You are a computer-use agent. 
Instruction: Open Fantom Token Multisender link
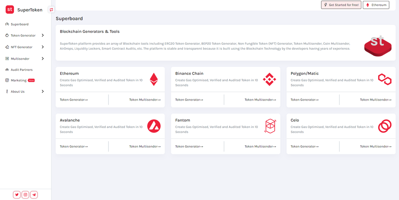point(260,146)
